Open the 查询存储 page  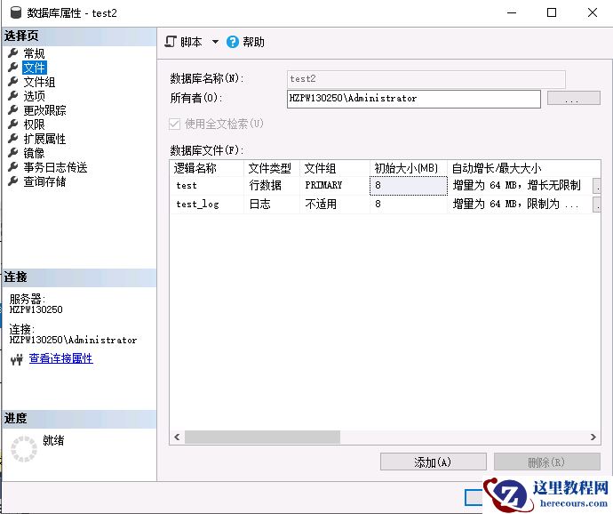click(44, 181)
